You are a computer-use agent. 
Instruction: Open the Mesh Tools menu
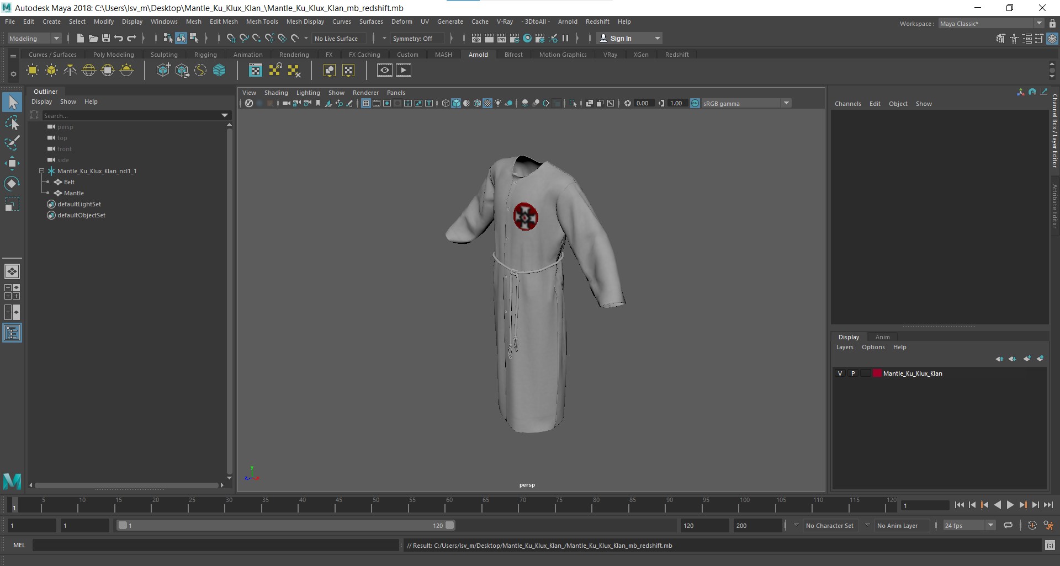[x=262, y=22]
